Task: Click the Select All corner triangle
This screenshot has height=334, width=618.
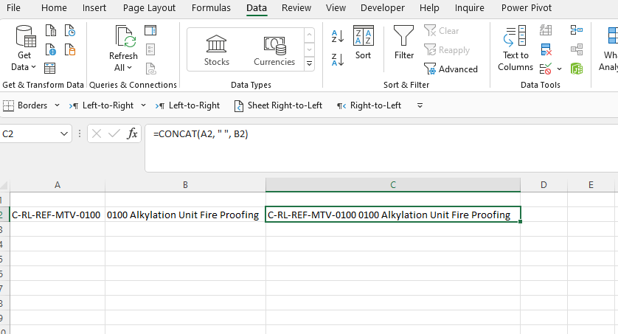Action: [4, 186]
